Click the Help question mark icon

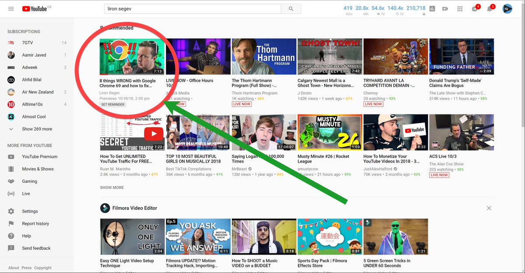coord(11,236)
